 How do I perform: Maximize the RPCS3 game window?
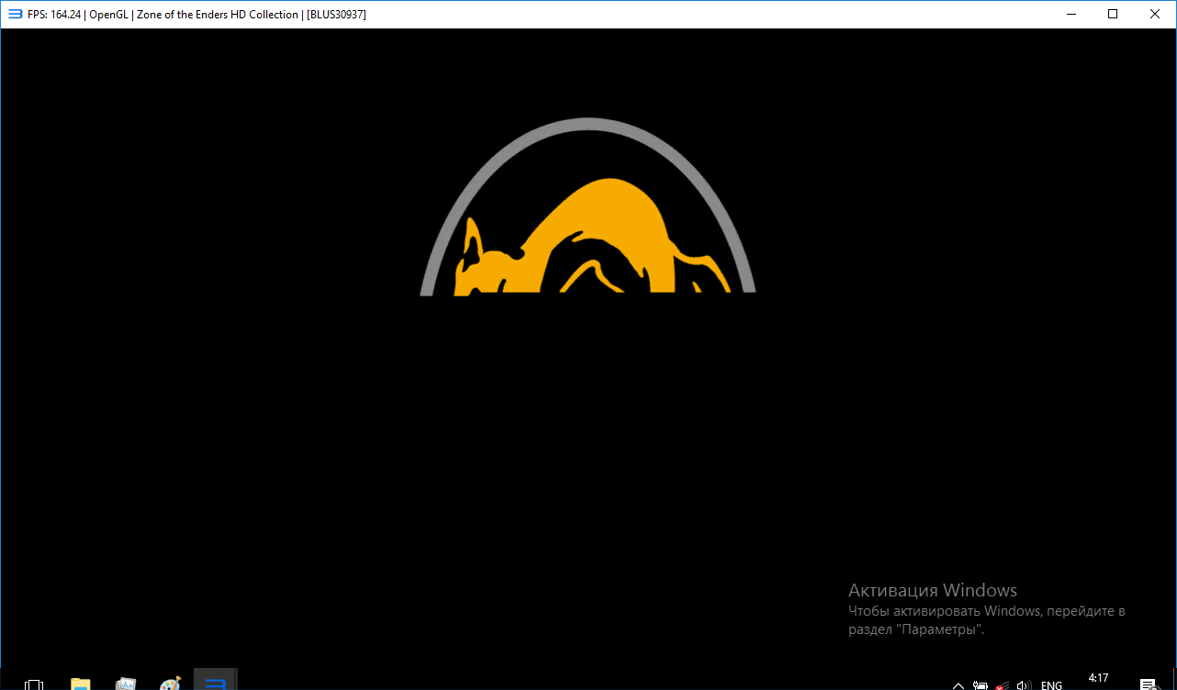1113,15
